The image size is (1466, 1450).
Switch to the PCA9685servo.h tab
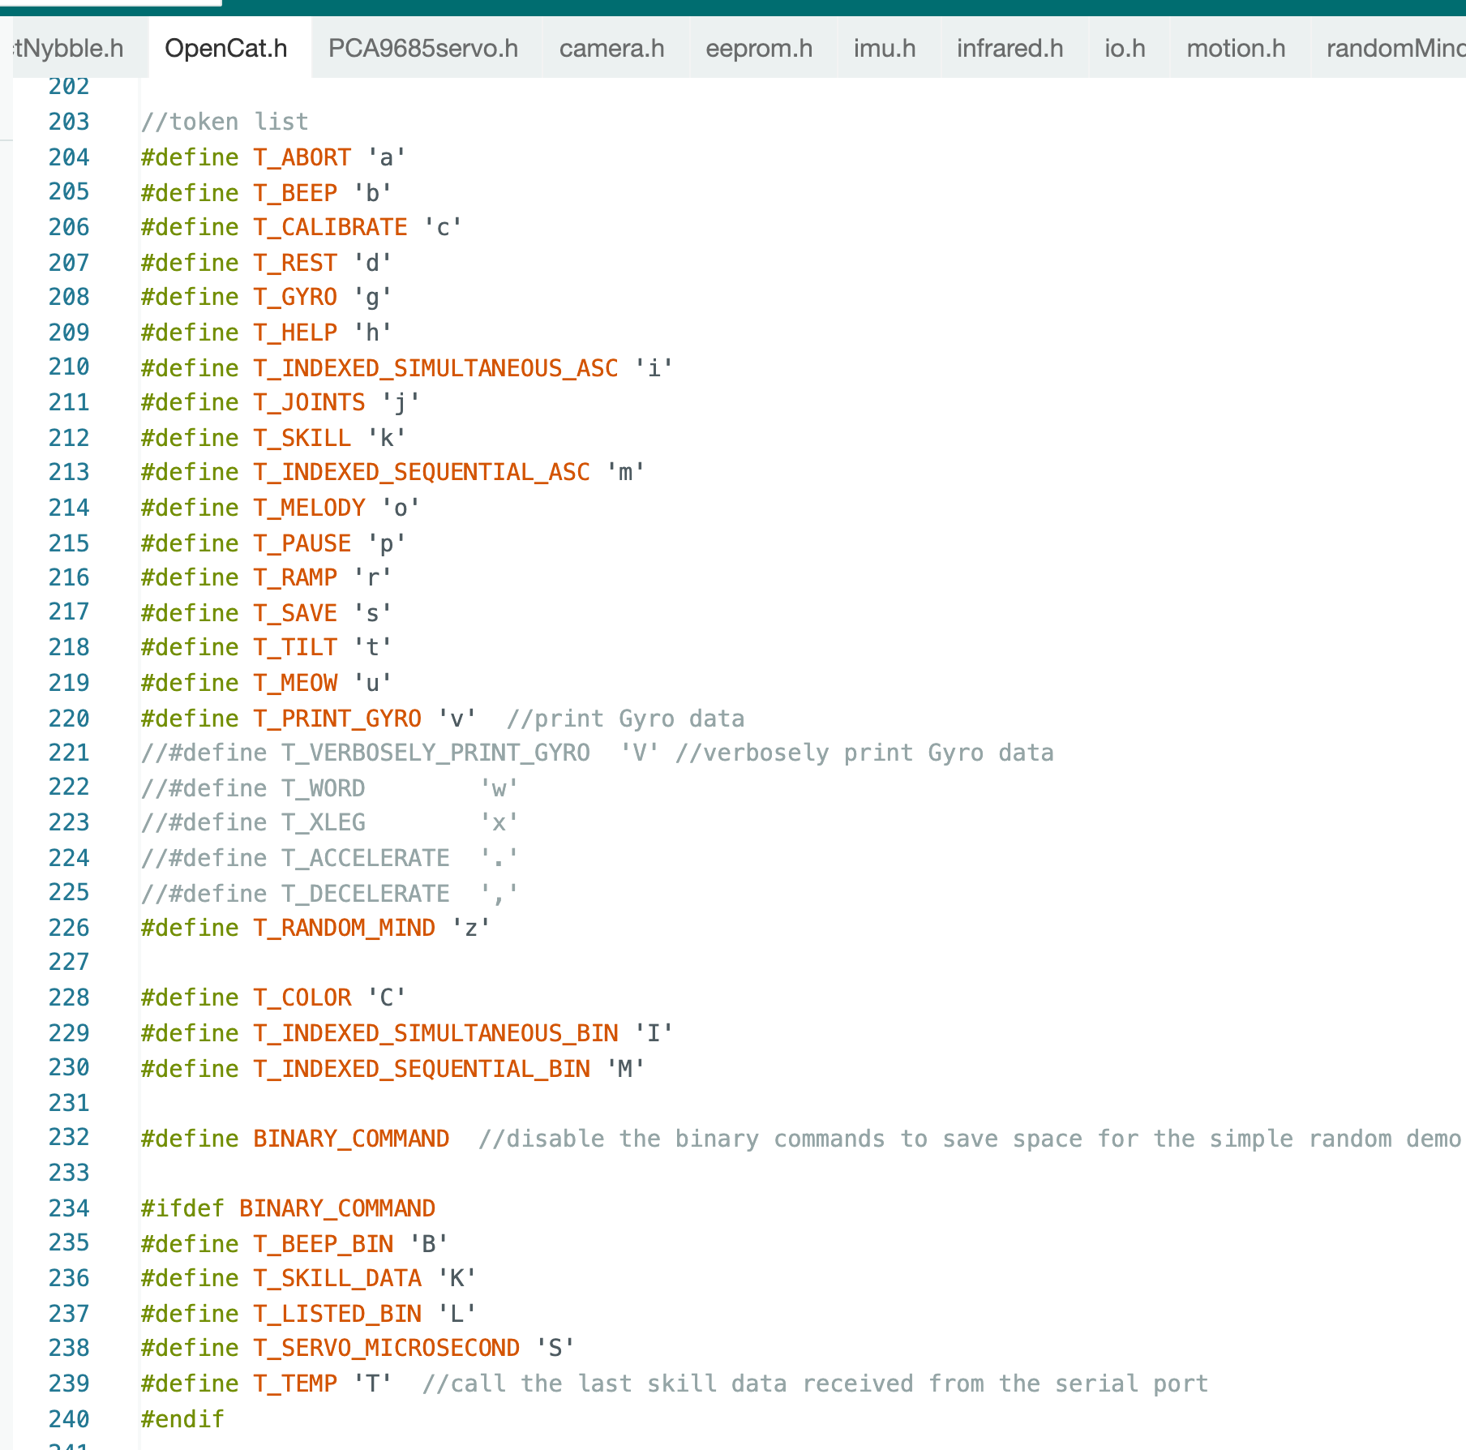(422, 49)
